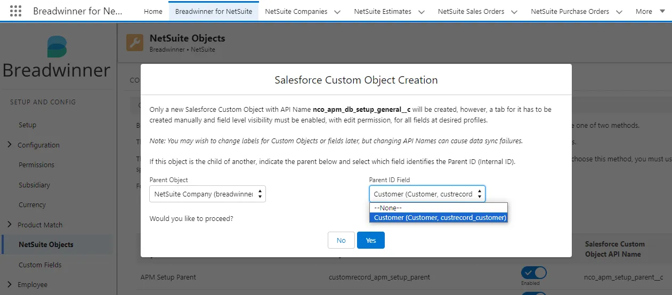The height and width of the screenshot is (295, 672).
Task: Open Permissions in the sidebar
Action: (36, 165)
